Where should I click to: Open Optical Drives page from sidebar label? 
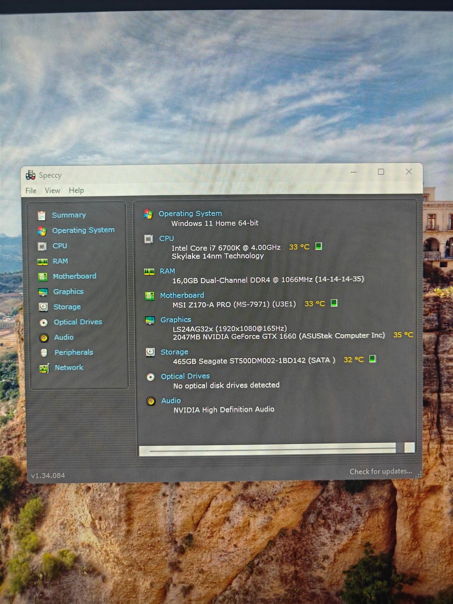[x=78, y=322]
